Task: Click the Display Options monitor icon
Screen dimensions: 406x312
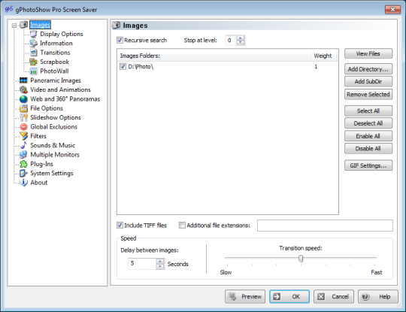Action: (x=33, y=34)
